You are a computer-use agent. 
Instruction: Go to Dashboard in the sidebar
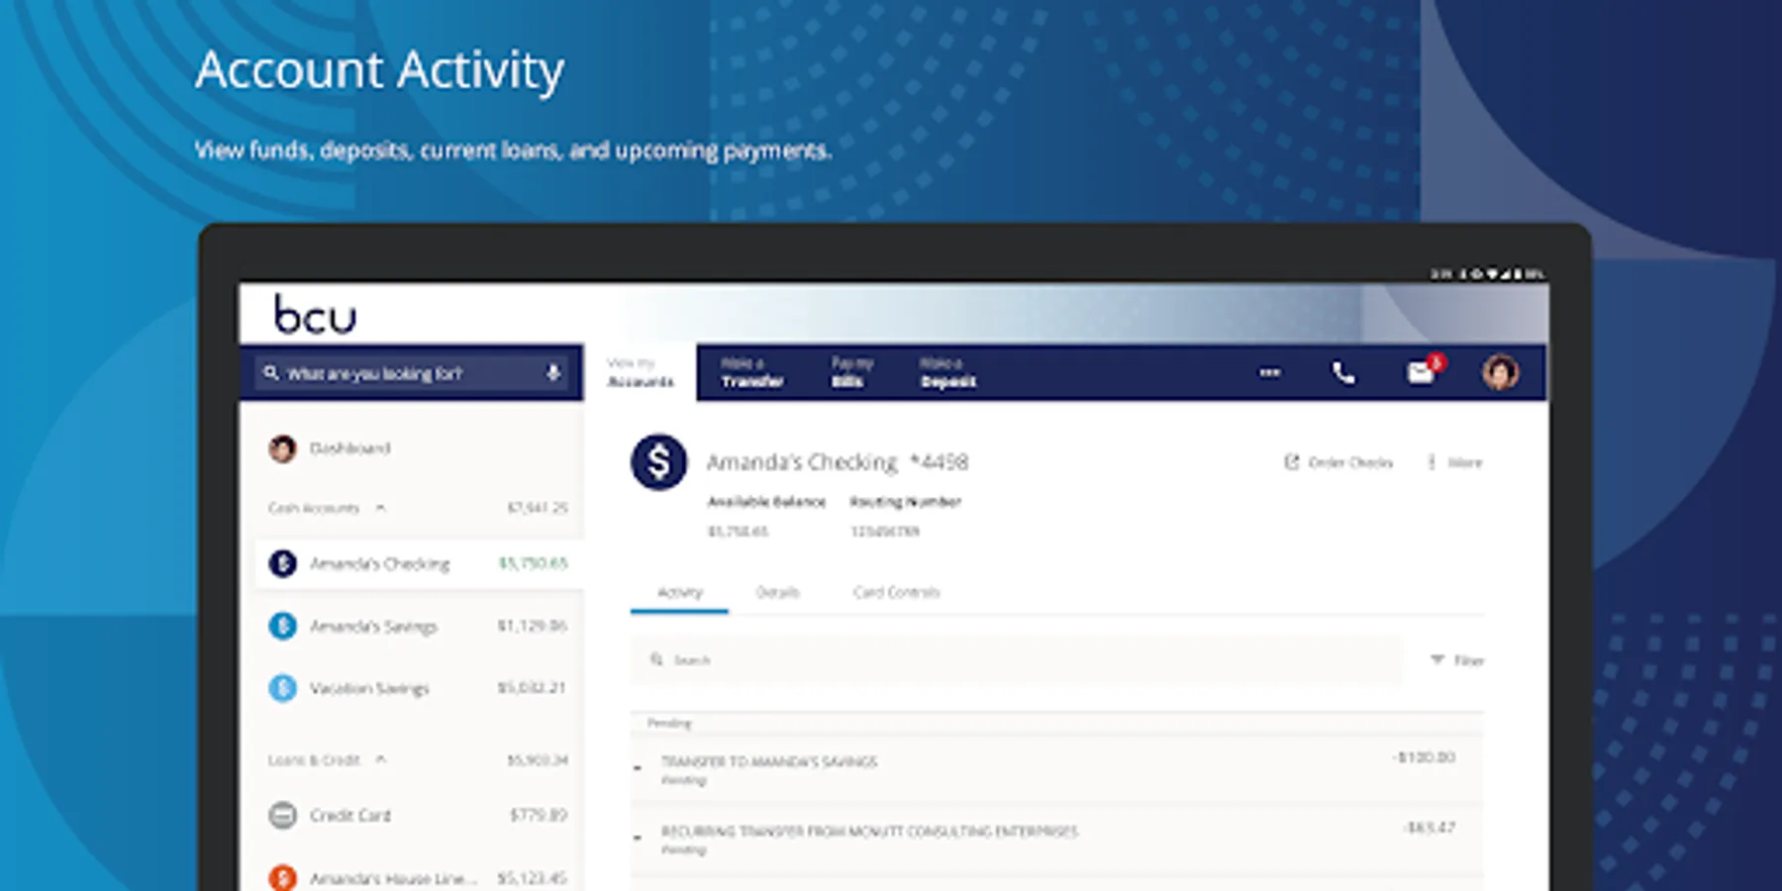pos(349,448)
